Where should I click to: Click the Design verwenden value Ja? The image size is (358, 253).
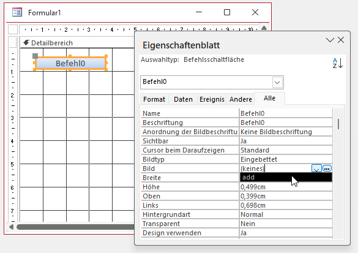click(286, 233)
